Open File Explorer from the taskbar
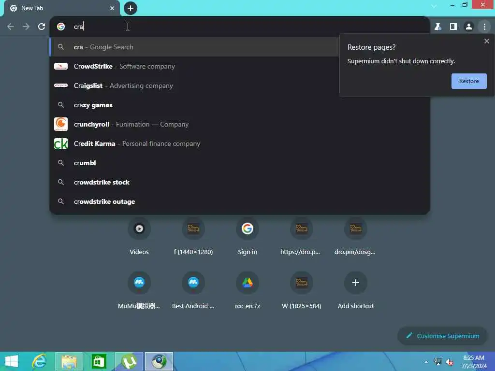The image size is (495, 371). pyautogui.click(x=69, y=361)
